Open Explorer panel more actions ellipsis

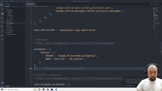tap(23, 4)
